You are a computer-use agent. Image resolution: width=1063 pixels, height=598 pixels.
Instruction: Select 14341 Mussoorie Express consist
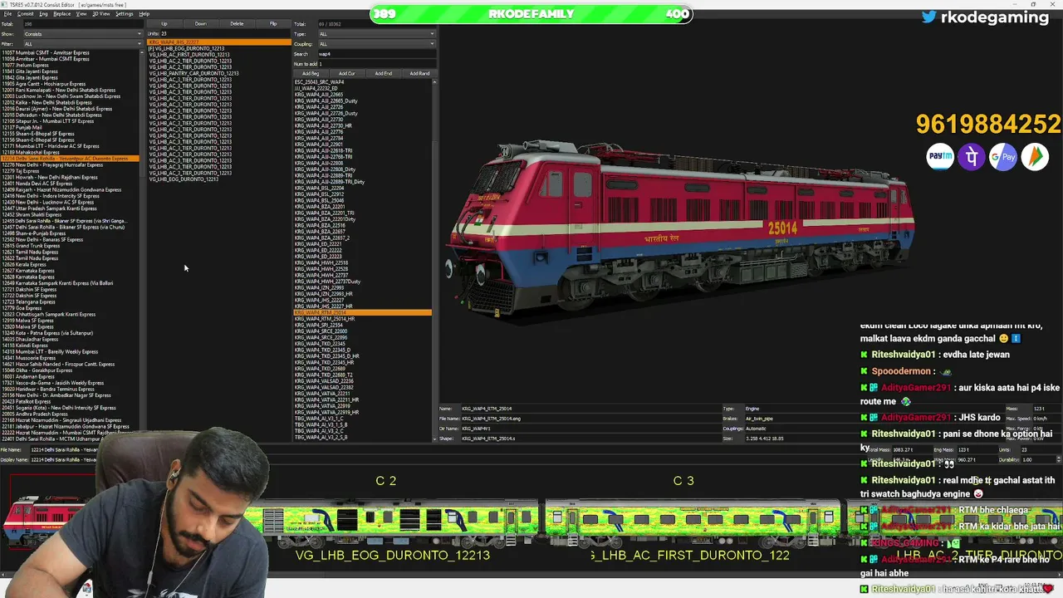(30, 358)
